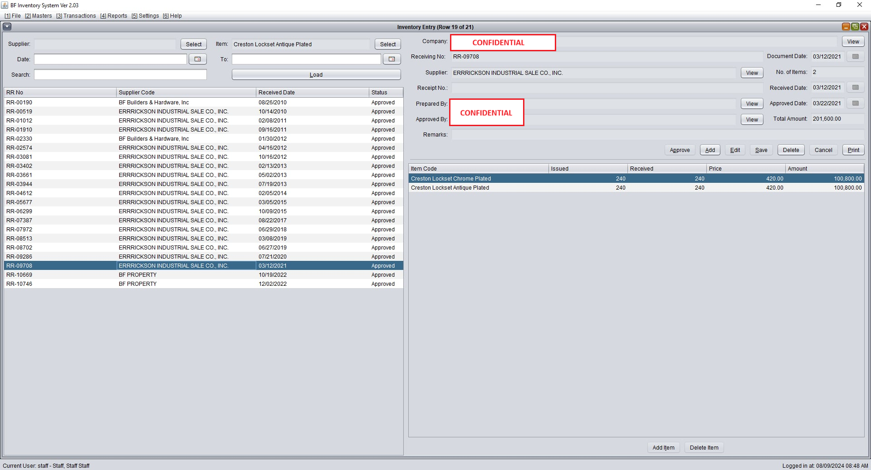871x470 pixels.
Task: Click View button beside Supplier field
Action: tap(752, 73)
